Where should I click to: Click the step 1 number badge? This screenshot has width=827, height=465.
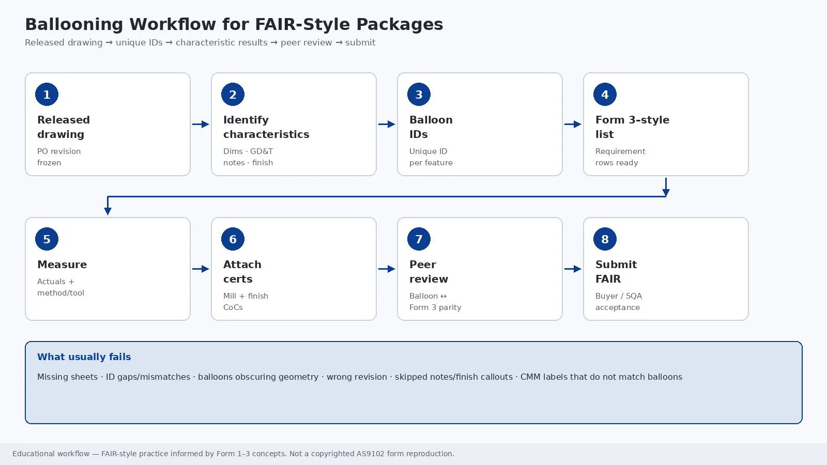click(47, 95)
